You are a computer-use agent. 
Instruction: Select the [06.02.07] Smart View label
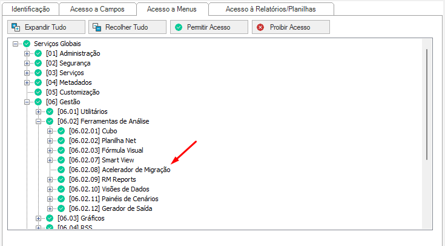(101, 160)
